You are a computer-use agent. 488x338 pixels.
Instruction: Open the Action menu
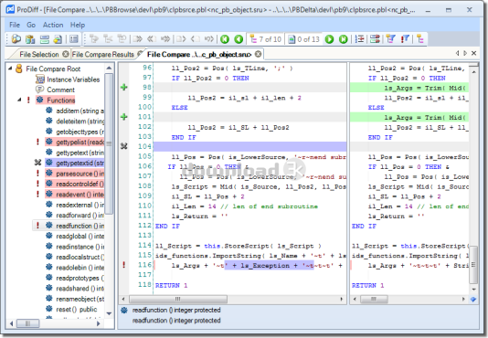53,25
